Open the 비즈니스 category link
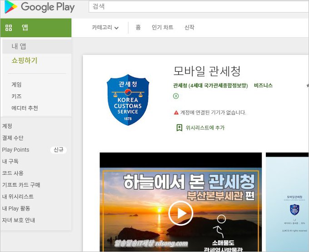Image resolution: width=309 pixels, height=252 pixels. pyautogui.click(x=263, y=85)
